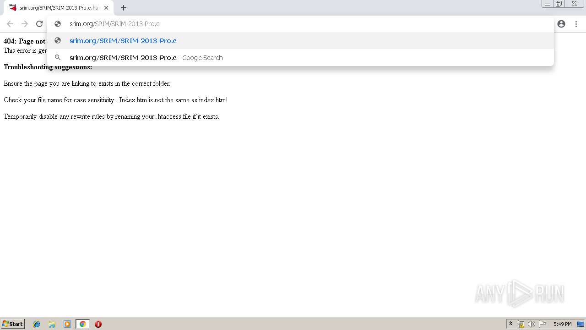The width and height of the screenshot is (586, 330).
Task: Click the Chrome taskbar button
Action: pyautogui.click(x=82, y=324)
